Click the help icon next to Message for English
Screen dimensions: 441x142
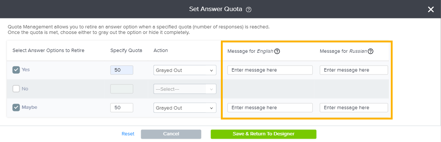(x=277, y=51)
